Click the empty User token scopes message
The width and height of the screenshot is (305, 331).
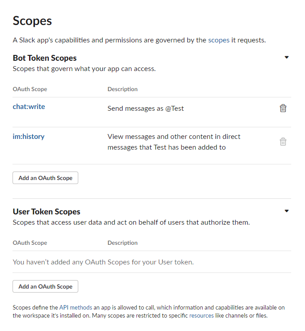pos(103,262)
